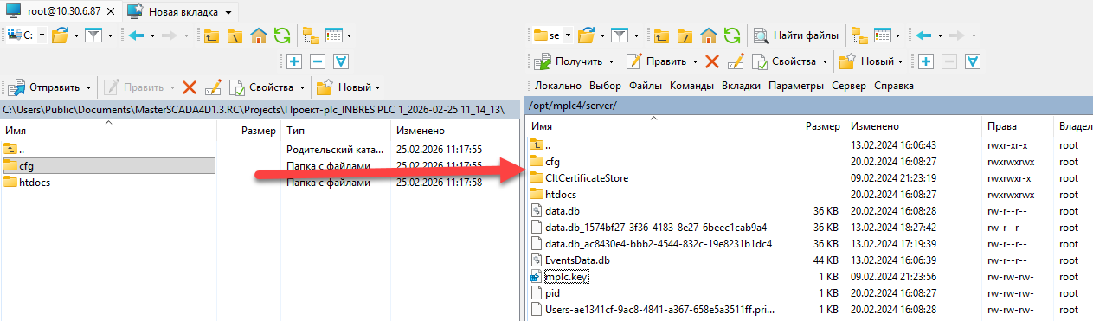Open the Команды menu
This screenshot has height=321, width=1093.
pyautogui.click(x=691, y=86)
